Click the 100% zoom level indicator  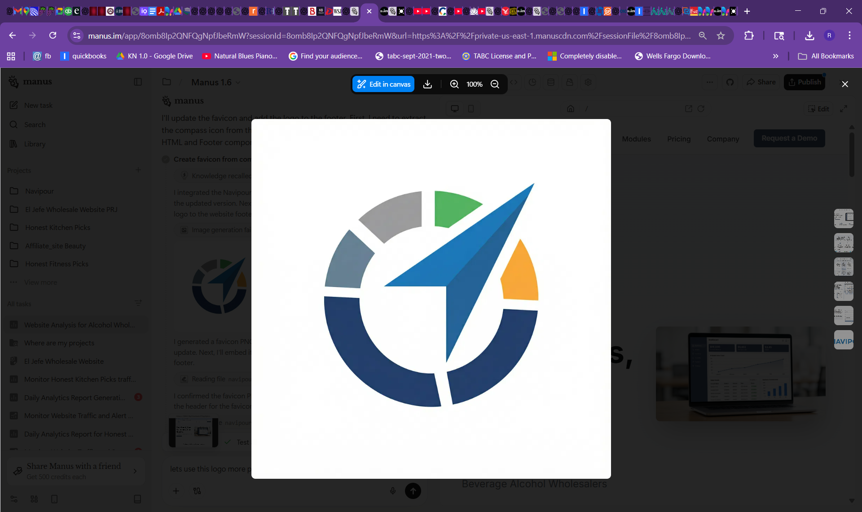pyautogui.click(x=474, y=84)
